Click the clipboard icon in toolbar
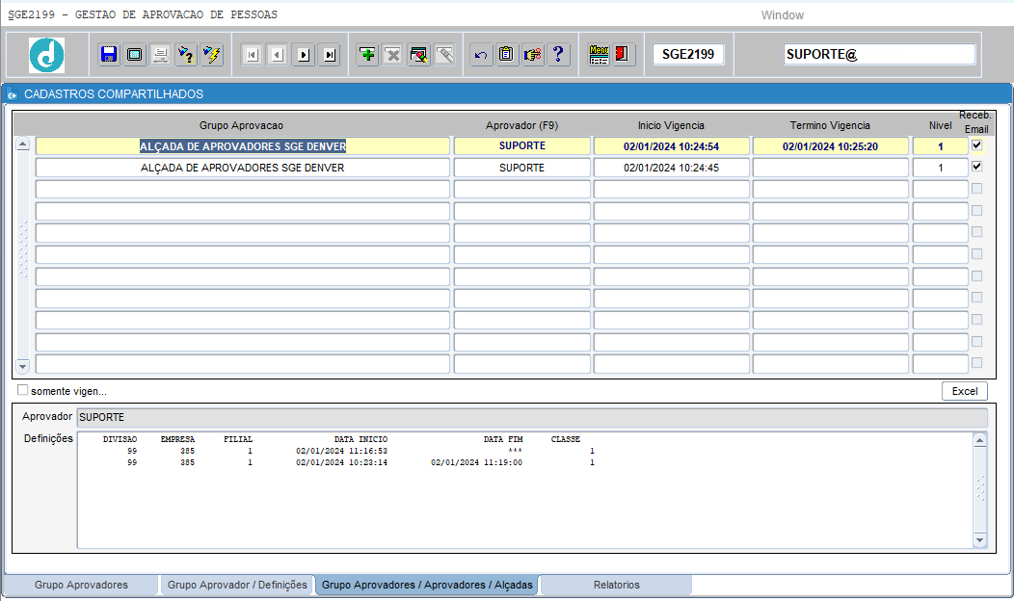Viewport: 1014px width, 601px height. point(506,54)
